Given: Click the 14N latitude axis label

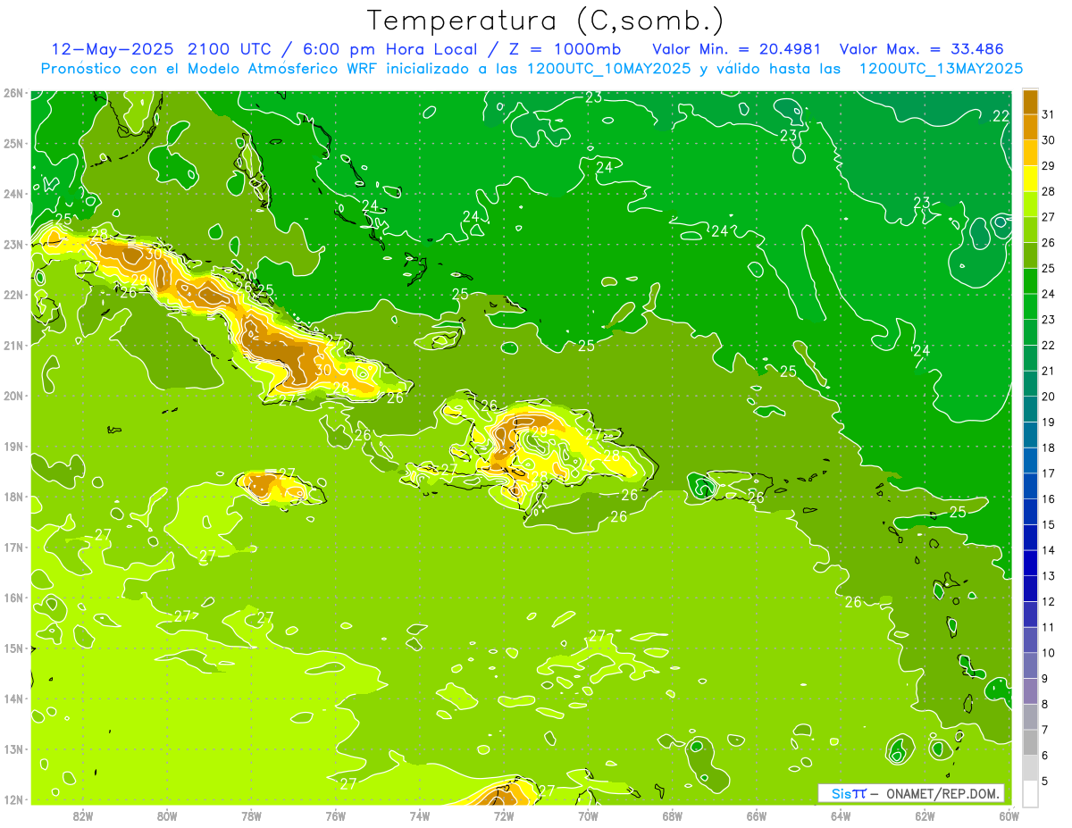Looking at the screenshot, I should click(13, 698).
